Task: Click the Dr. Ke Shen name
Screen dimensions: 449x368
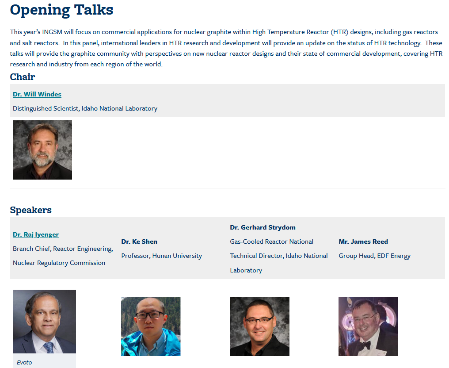Action: click(139, 241)
